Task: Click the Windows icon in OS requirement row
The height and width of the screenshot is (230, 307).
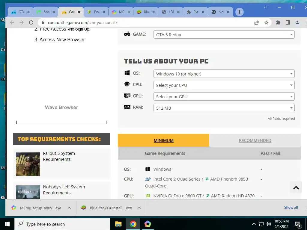Action: click(148, 169)
